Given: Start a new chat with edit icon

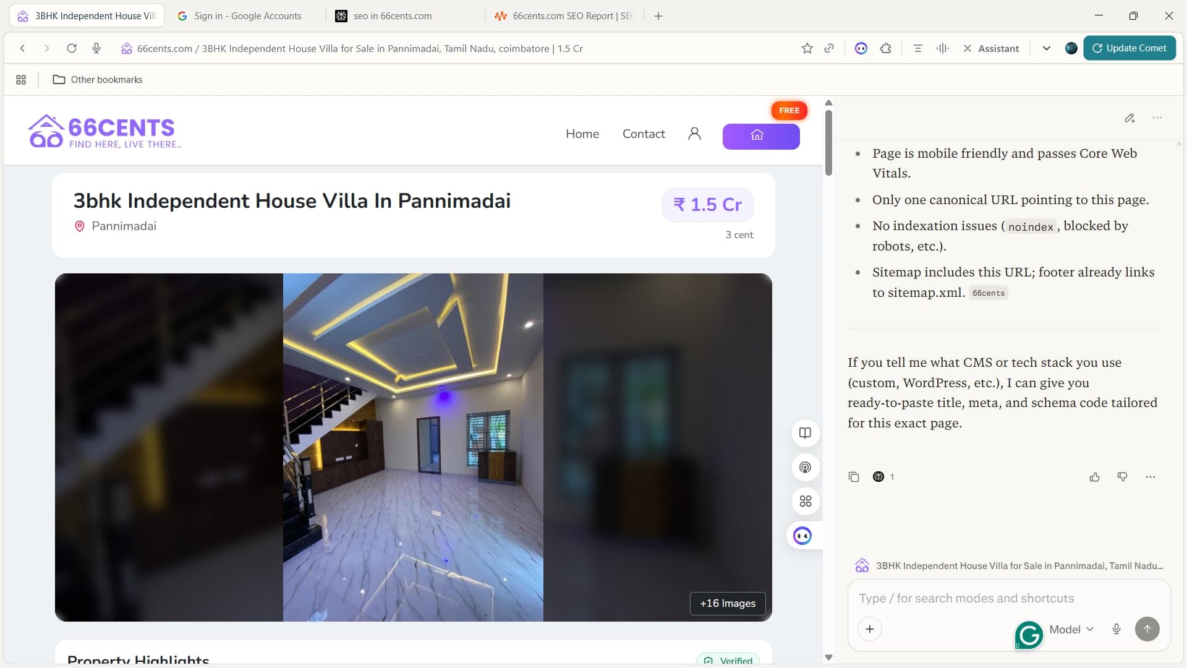Looking at the screenshot, I should click(x=1130, y=118).
